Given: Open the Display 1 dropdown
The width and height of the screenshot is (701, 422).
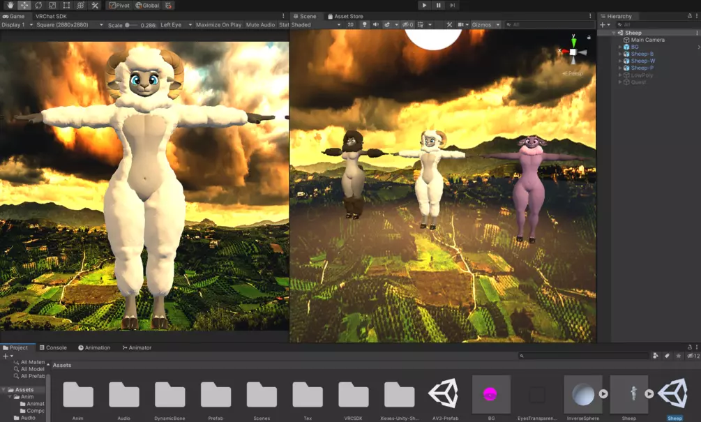Looking at the screenshot, I should pyautogui.click(x=17, y=24).
